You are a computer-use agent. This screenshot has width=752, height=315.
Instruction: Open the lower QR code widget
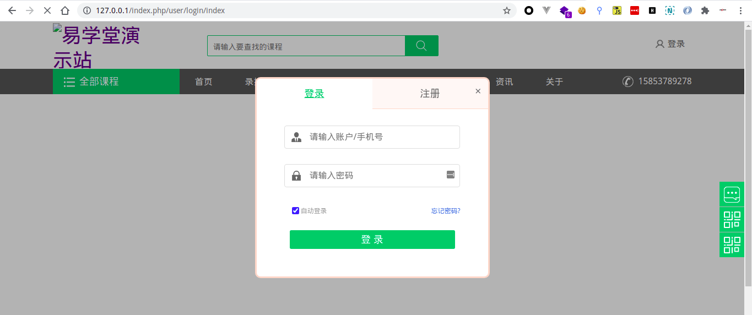point(732,245)
